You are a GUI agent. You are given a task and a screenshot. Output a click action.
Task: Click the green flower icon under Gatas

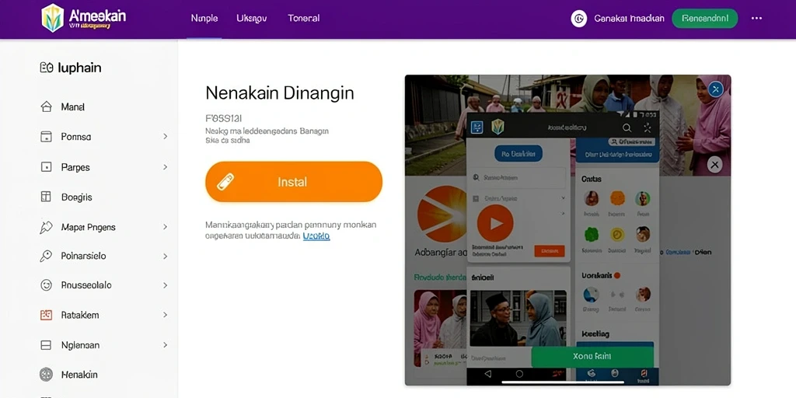click(x=592, y=234)
